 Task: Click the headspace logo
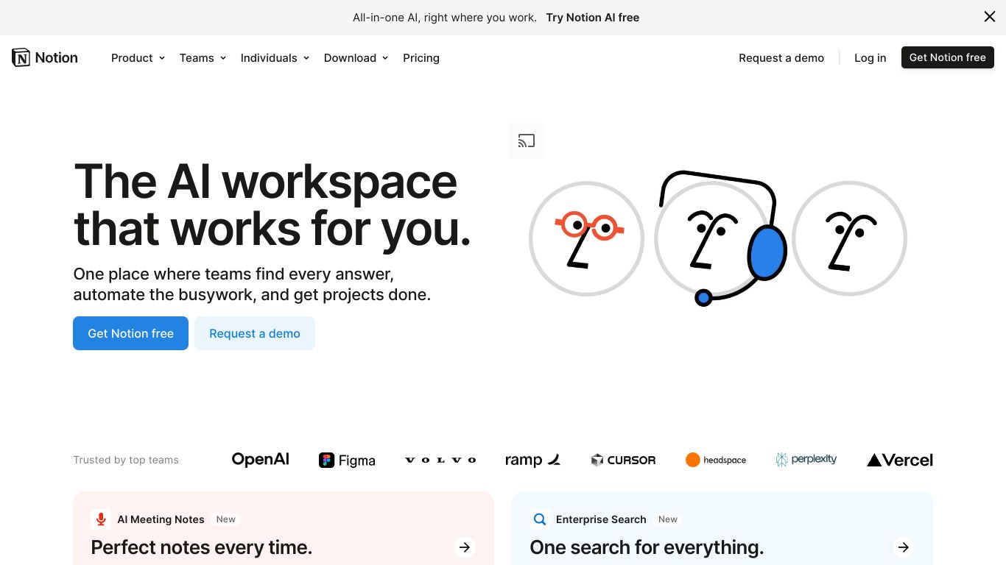click(x=716, y=460)
